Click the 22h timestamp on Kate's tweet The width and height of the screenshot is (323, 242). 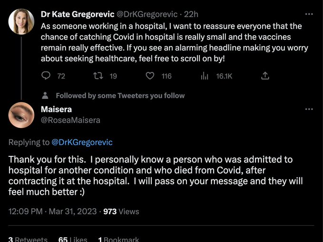tap(192, 14)
